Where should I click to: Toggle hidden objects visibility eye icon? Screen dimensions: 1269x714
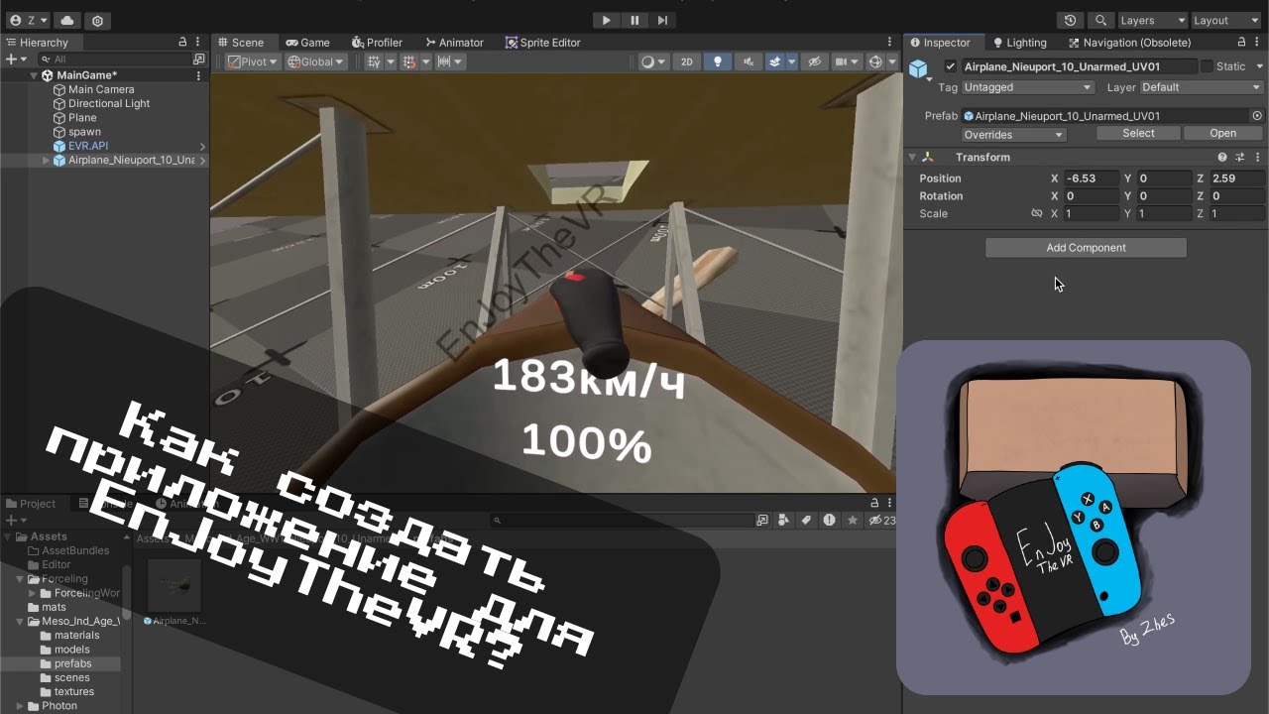click(x=814, y=61)
